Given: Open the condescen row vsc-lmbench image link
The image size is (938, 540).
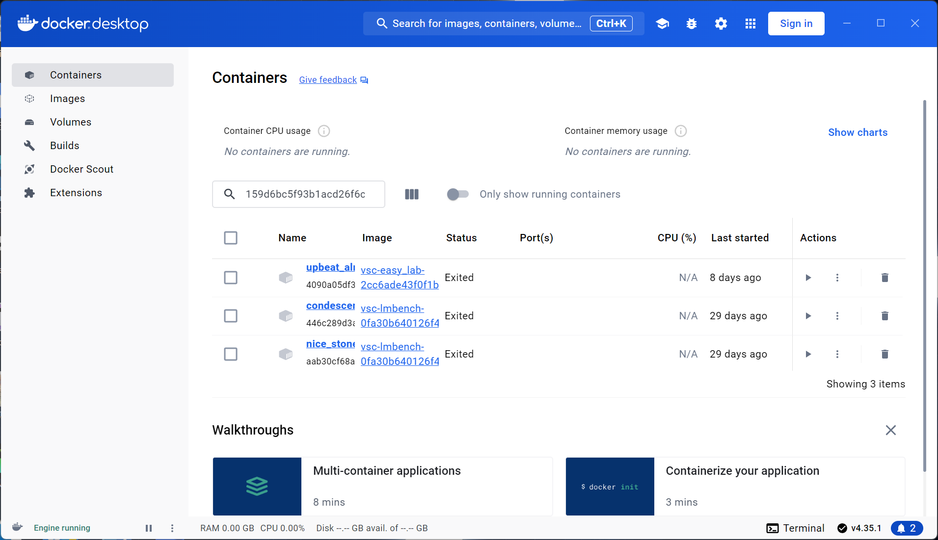Looking at the screenshot, I should [400, 316].
